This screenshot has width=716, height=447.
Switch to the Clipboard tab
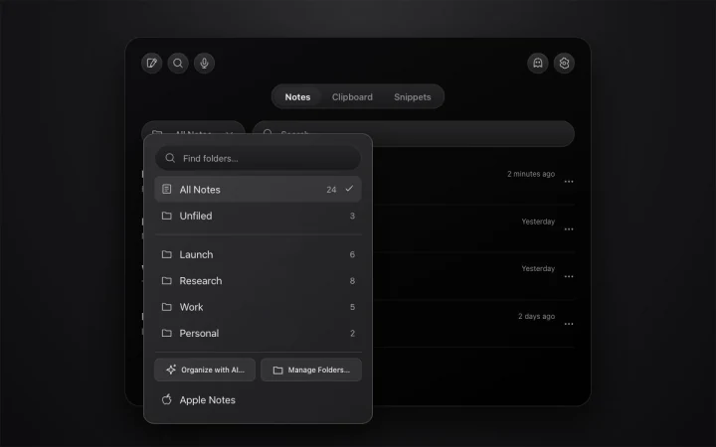[x=352, y=96]
